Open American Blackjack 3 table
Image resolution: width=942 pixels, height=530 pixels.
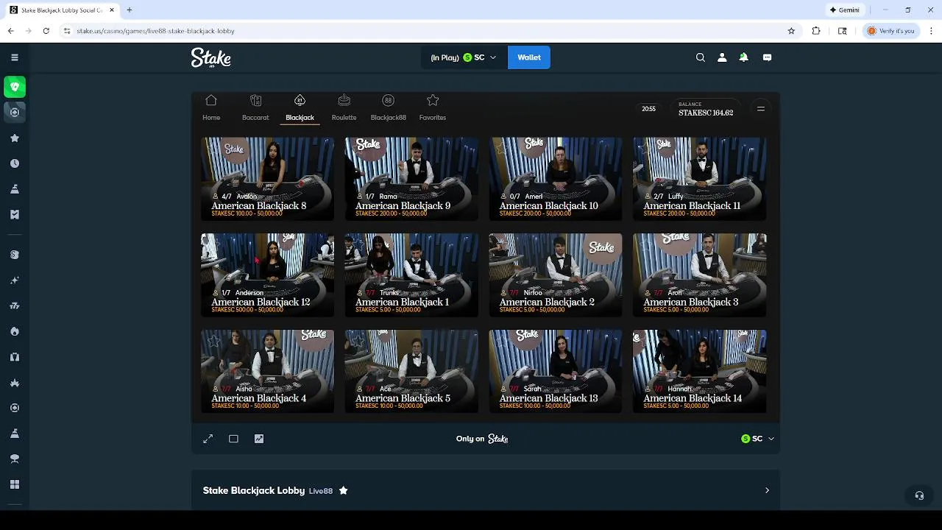700,275
